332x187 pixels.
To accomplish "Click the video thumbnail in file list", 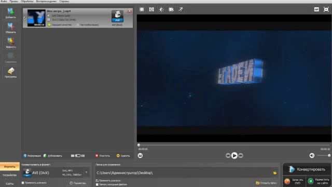I will (36, 18).
